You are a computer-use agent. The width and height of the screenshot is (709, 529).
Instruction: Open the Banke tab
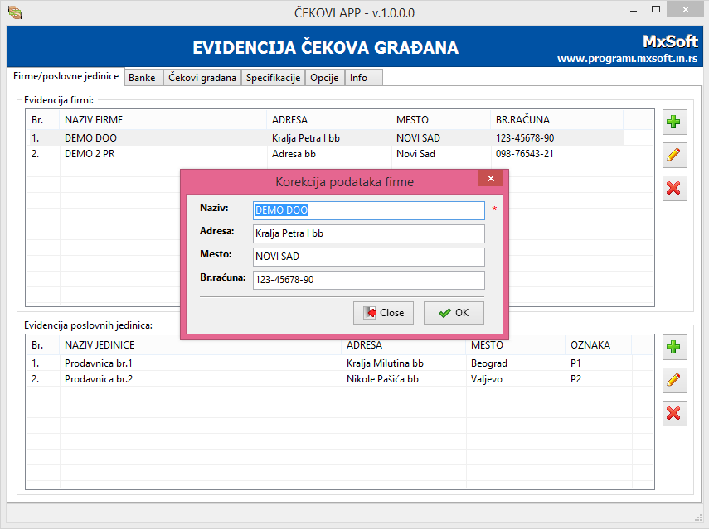142,78
